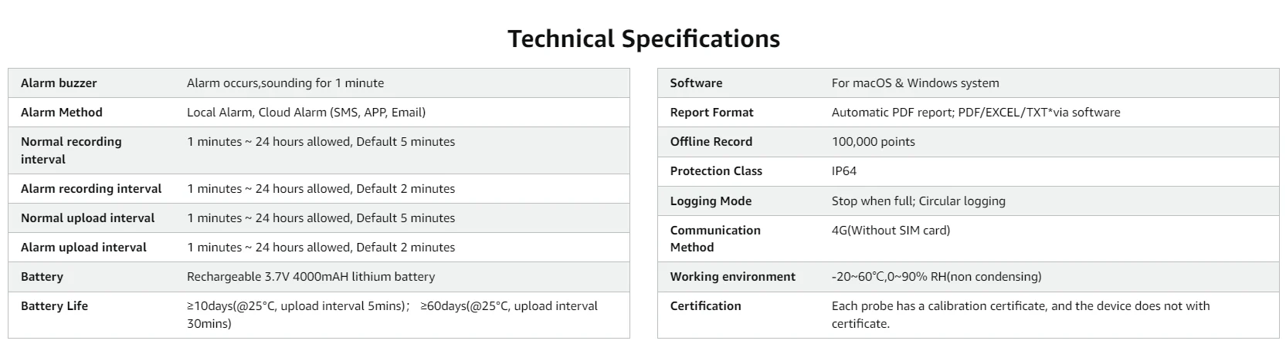Select the Alarm recording interval label
1286x344 pixels.
91,189
